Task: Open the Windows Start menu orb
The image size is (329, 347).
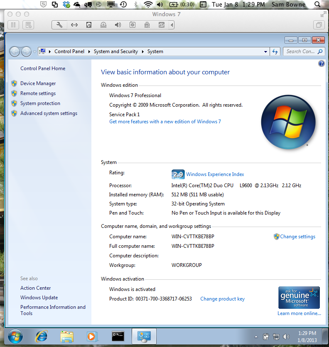Action: click(x=15, y=336)
